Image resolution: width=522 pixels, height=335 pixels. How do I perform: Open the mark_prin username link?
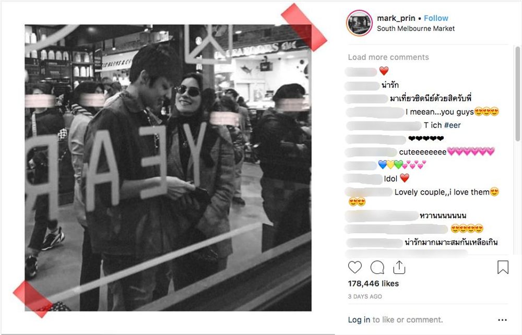396,18
